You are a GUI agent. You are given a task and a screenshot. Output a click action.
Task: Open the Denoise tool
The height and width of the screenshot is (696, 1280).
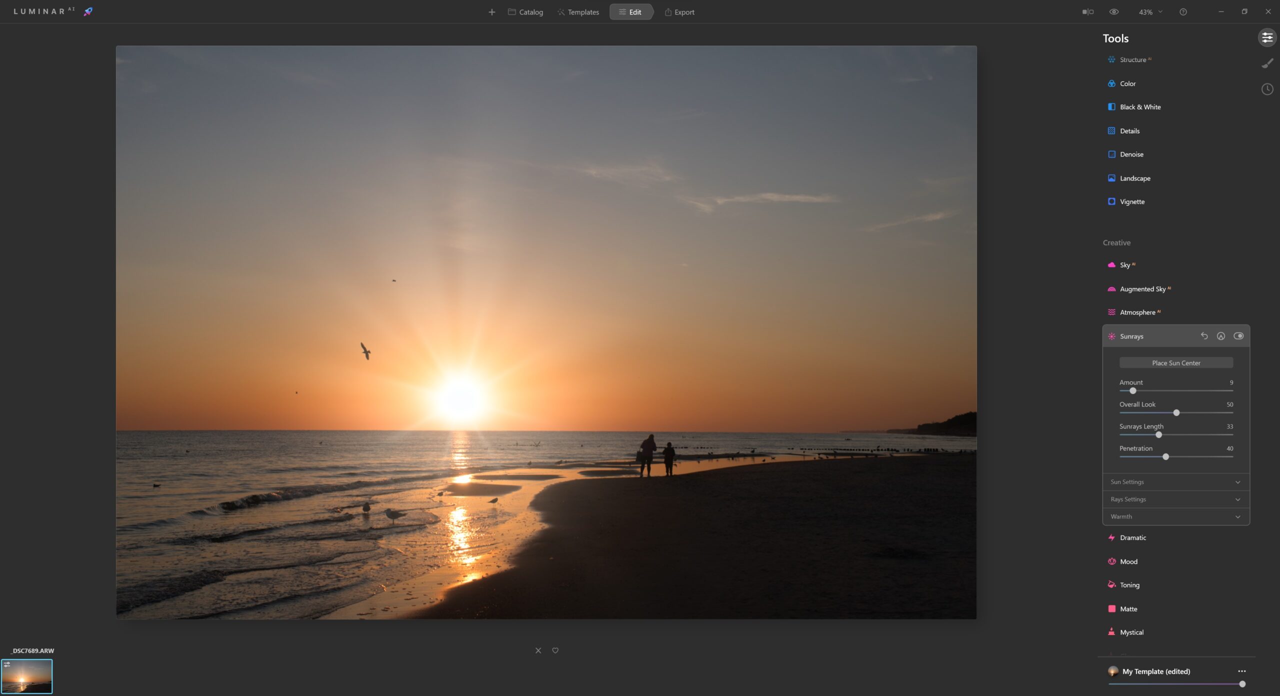pos(1125,154)
